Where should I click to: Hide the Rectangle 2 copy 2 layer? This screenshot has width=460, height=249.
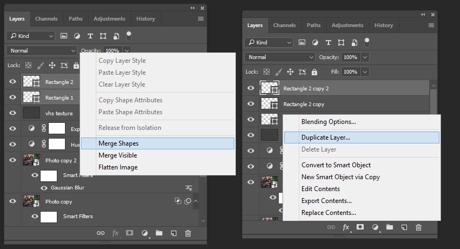251,88
